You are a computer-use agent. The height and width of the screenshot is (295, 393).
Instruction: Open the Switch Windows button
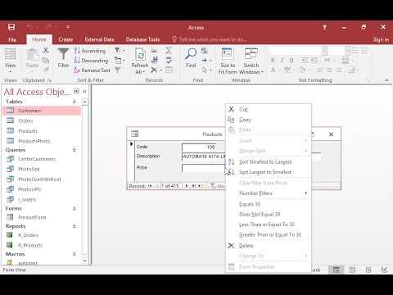(251, 61)
